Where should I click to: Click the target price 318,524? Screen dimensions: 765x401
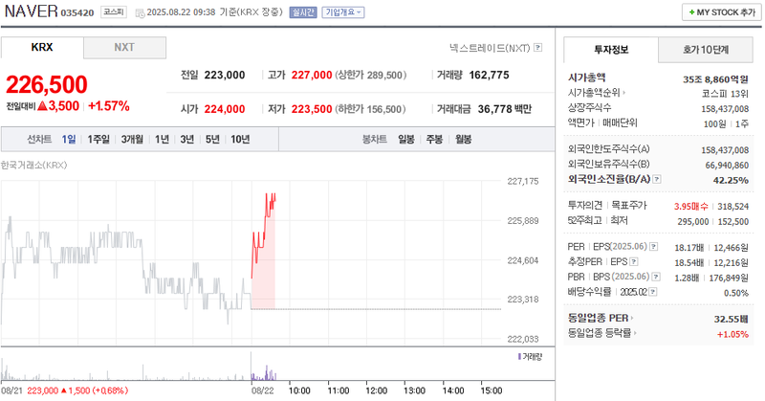point(732,207)
